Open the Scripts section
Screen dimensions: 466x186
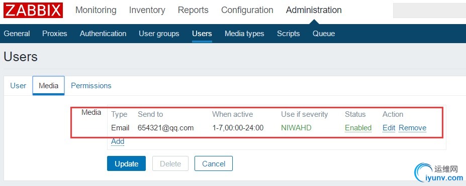point(288,34)
